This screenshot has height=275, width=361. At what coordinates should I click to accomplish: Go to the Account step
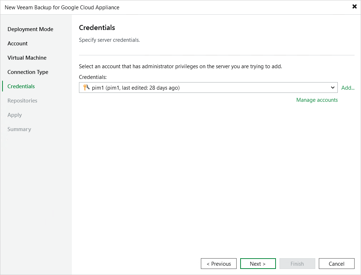[x=18, y=44]
